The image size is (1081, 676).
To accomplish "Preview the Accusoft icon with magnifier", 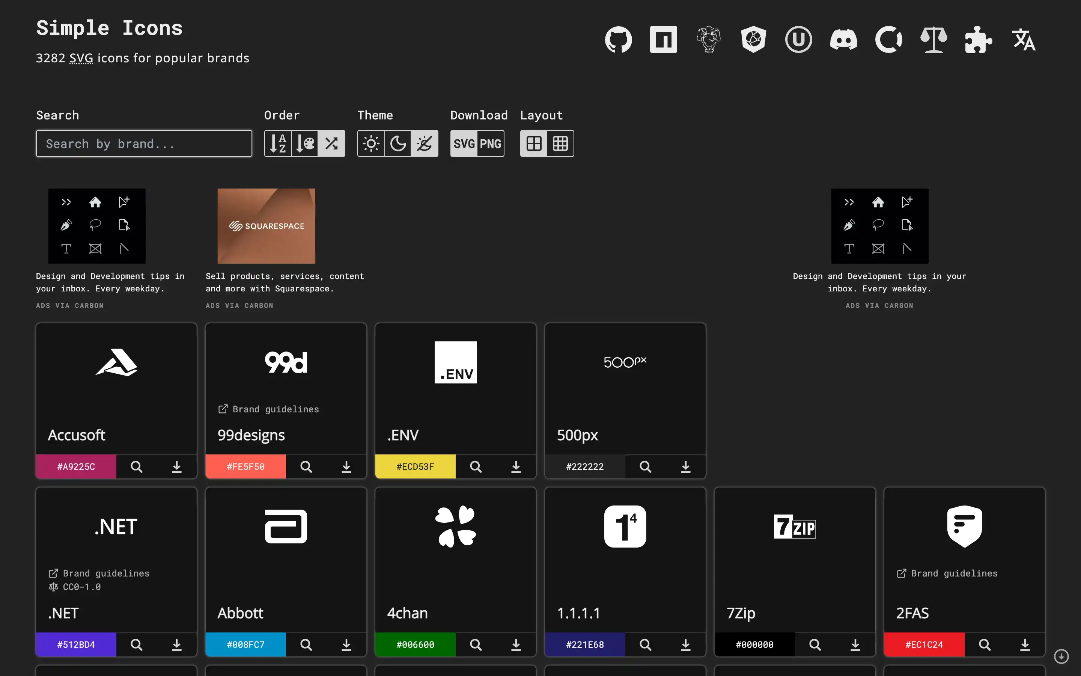I will click(x=136, y=467).
